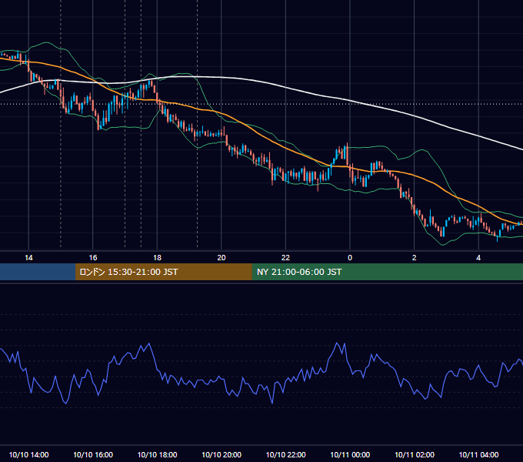Screen dimensions: 523x462
Task: Click the NY 21:00-06:00 JST session band
Action: (387, 272)
